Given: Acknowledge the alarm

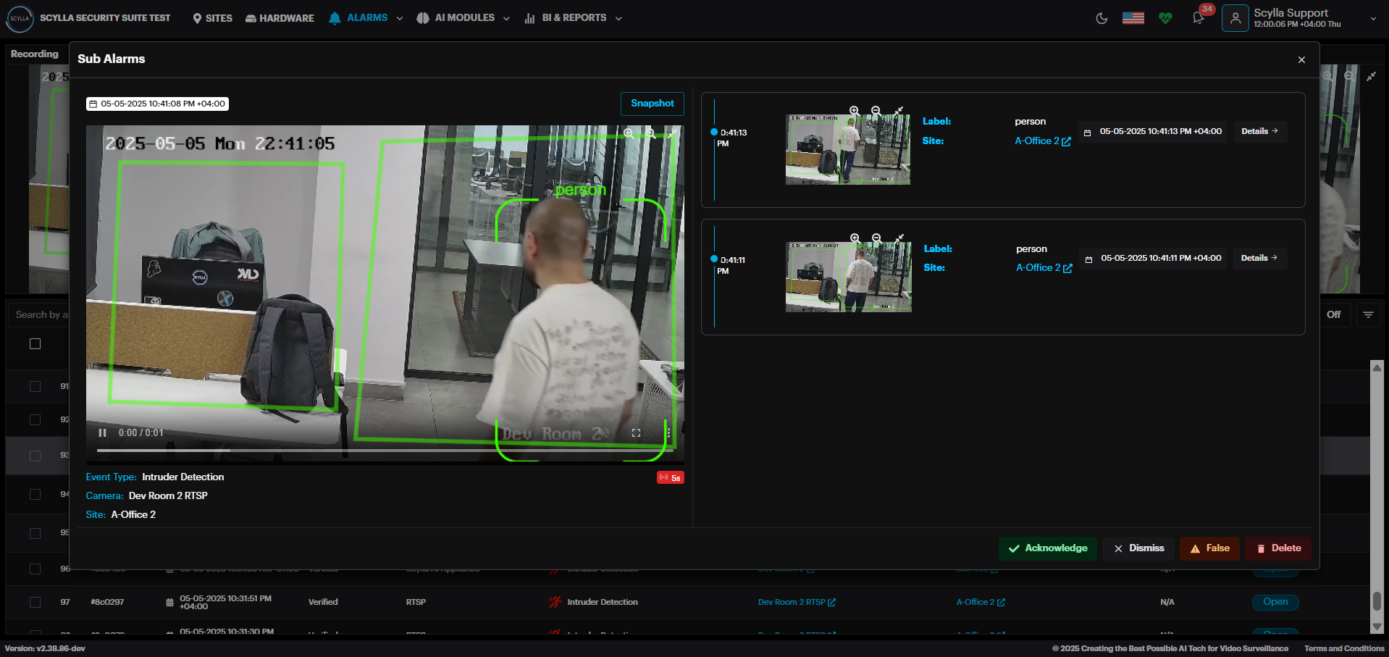Looking at the screenshot, I should [1047, 548].
